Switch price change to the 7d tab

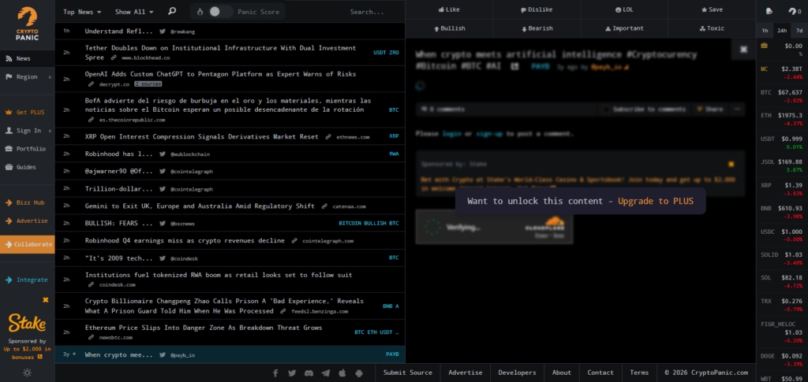click(799, 29)
